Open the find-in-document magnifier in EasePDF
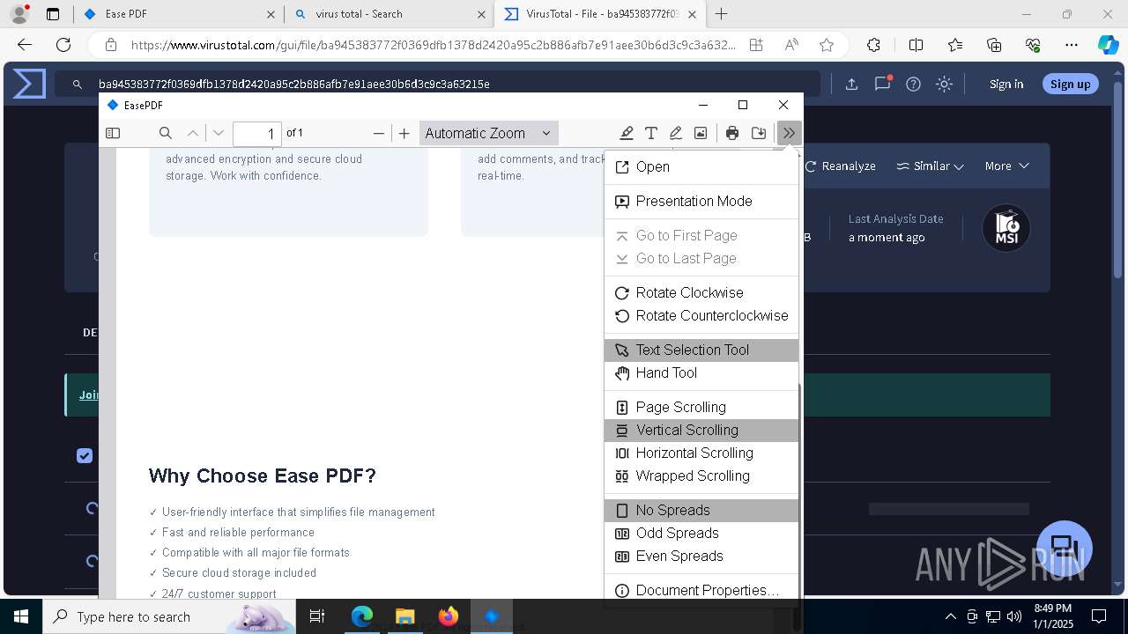The width and height of the screenshot is (1128, 634). point(165,133)
